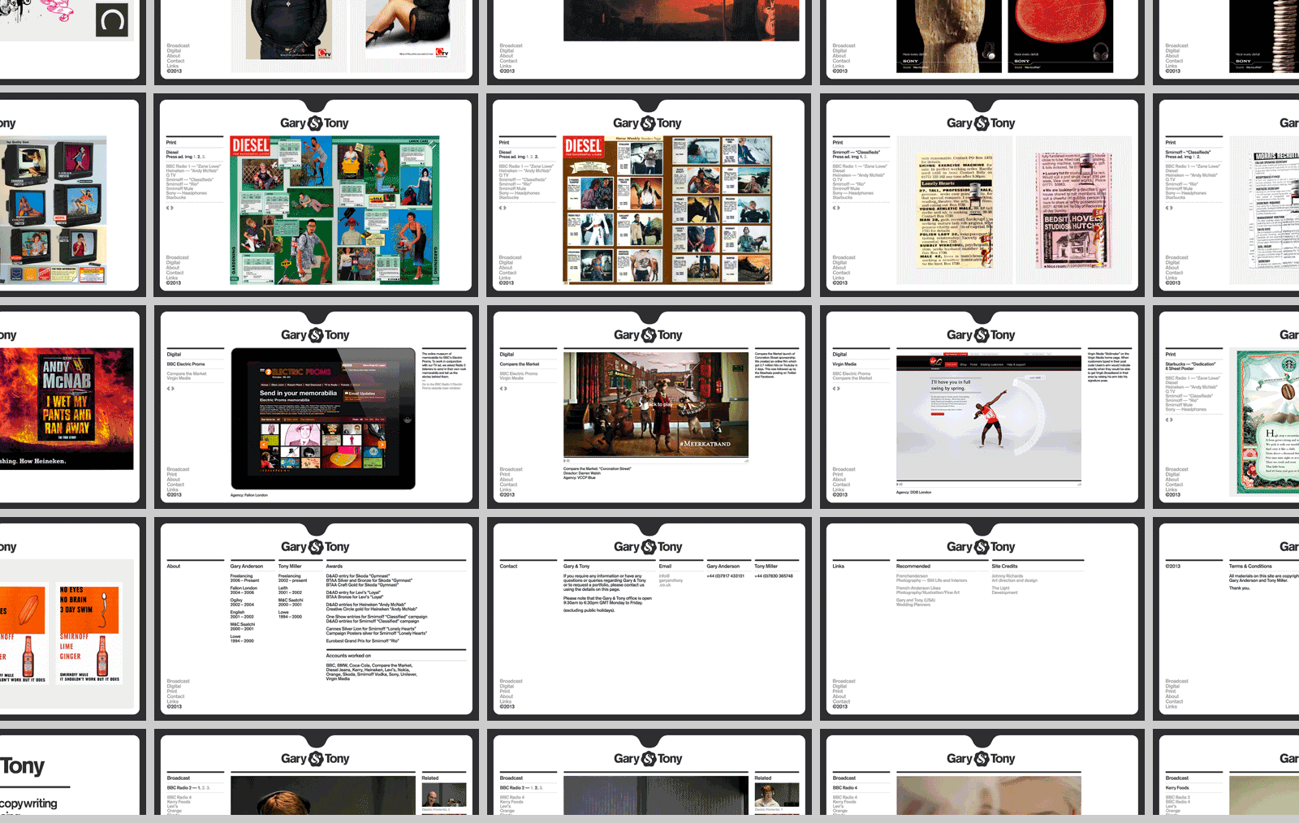The width and height of the screenshot is (1299, 823).
Task: Click Accounts worked on heading on About card
Action: (348, 655)
